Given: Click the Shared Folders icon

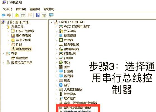Looking at the screenshot, I should pyautogui.click(x=13, y=40).
